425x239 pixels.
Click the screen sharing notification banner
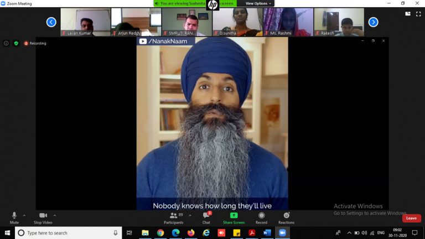point(195,3)
